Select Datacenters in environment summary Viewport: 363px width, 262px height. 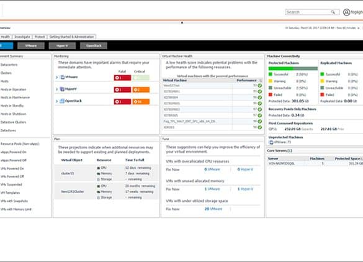9,65
